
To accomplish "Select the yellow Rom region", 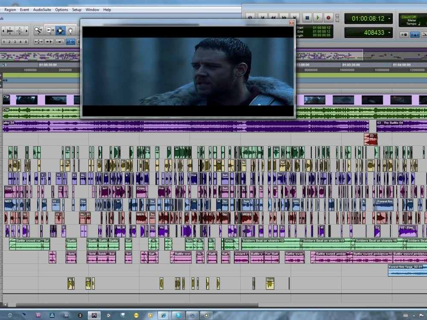I will (270, 283).
